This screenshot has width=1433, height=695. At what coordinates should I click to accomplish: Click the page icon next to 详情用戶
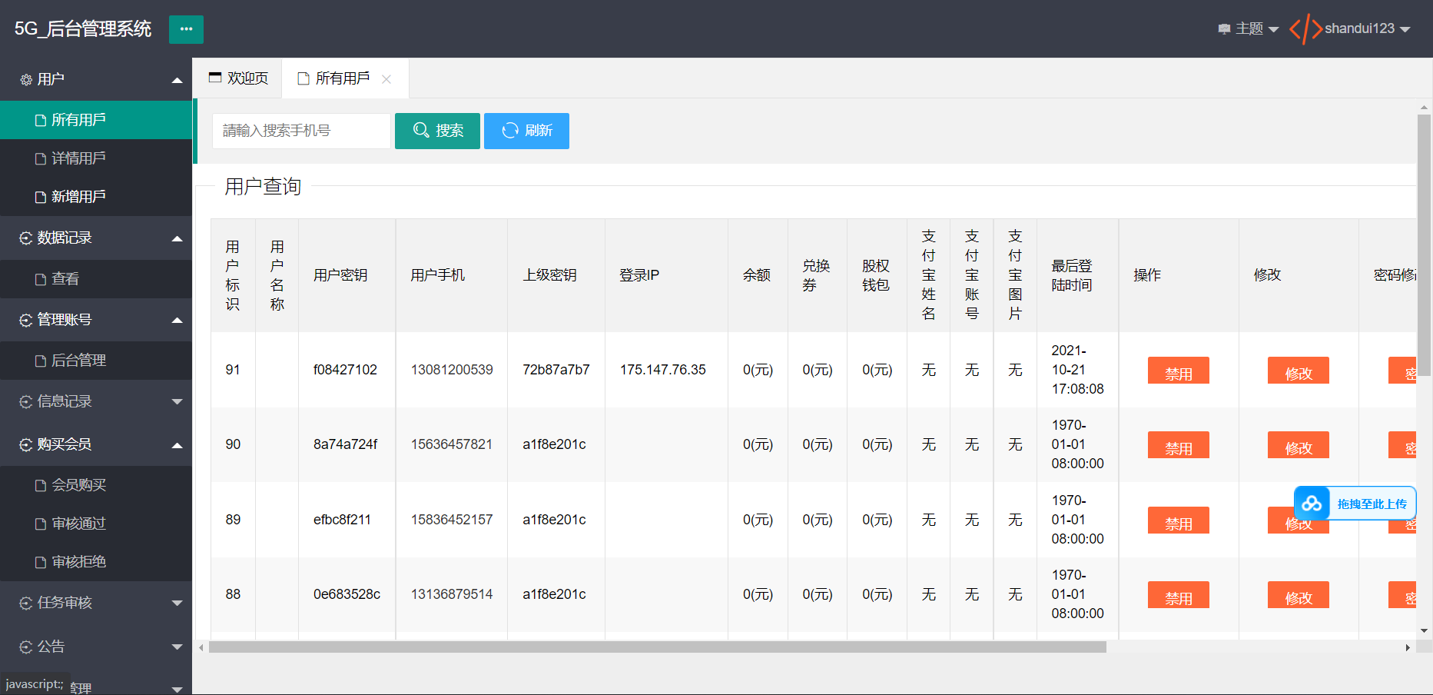tap(41, 159)
